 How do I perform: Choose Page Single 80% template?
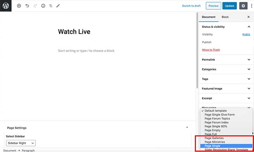tap(226, 126)
